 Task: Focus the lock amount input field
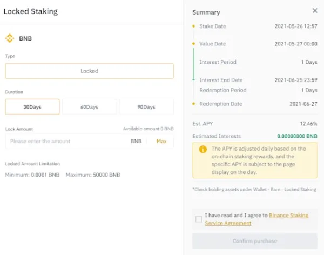[65, 141]
